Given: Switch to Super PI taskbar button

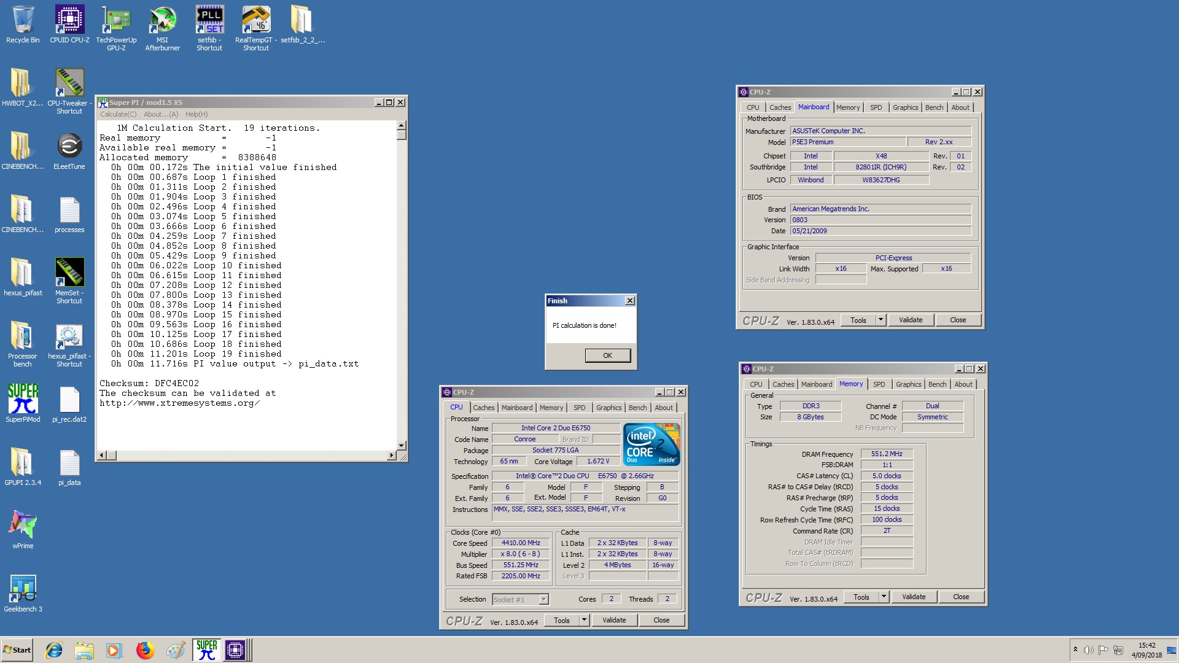Looking at the screenshot, I should pyautogui.click(x=206, y=650).
